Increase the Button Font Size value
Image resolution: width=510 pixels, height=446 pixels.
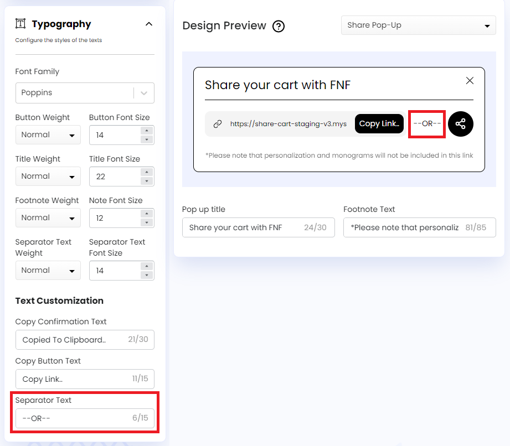147,131
